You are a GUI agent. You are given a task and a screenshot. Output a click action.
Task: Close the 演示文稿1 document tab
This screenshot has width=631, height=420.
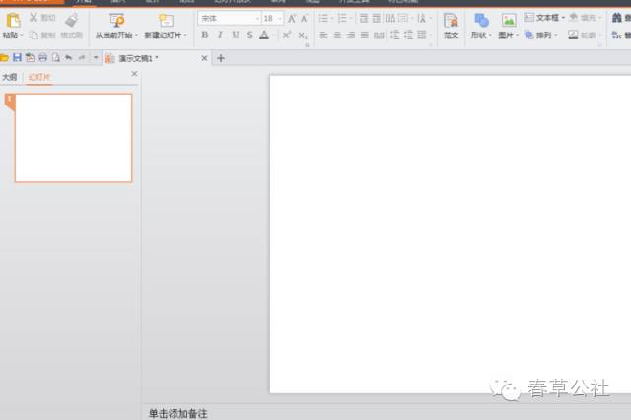click(x=204, y=58)
